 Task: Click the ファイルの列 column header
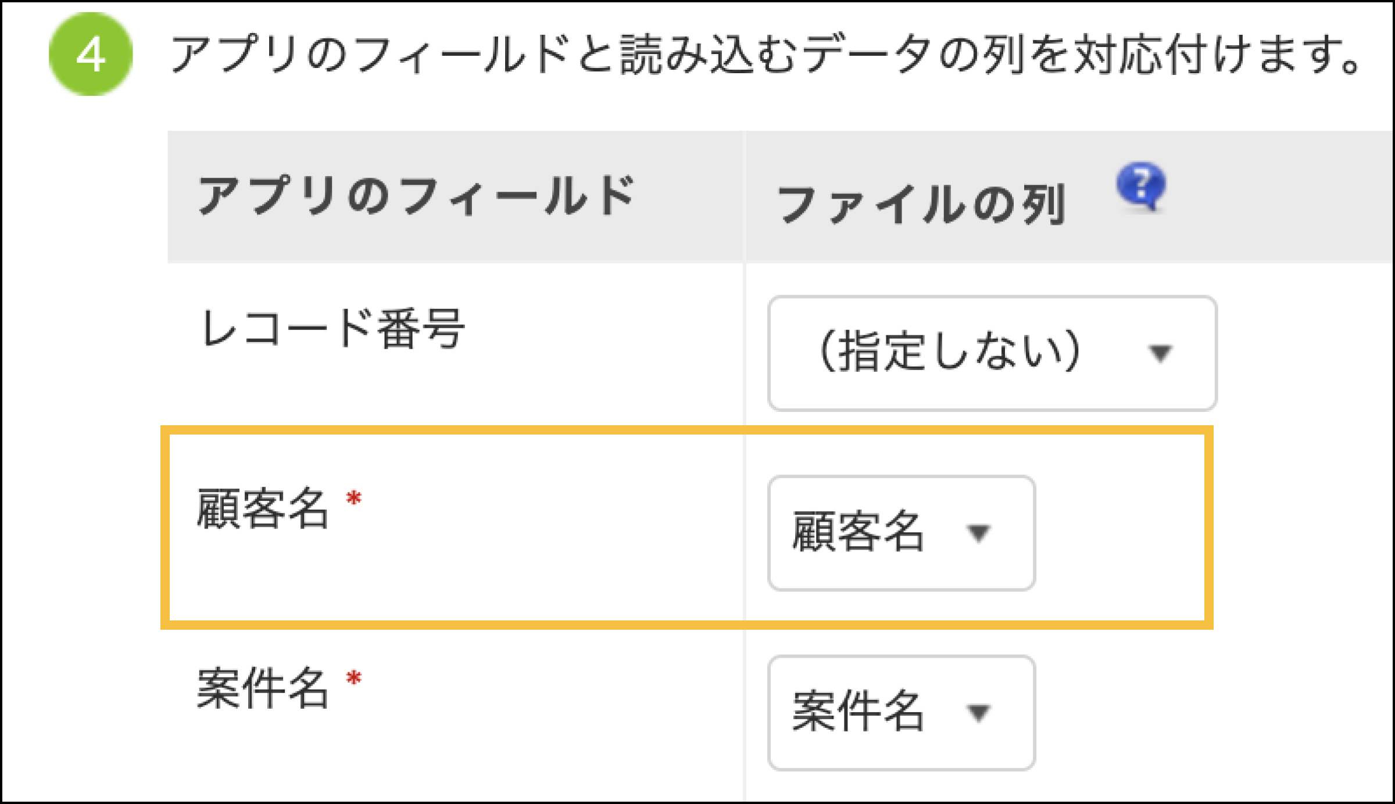coord(921,204)
